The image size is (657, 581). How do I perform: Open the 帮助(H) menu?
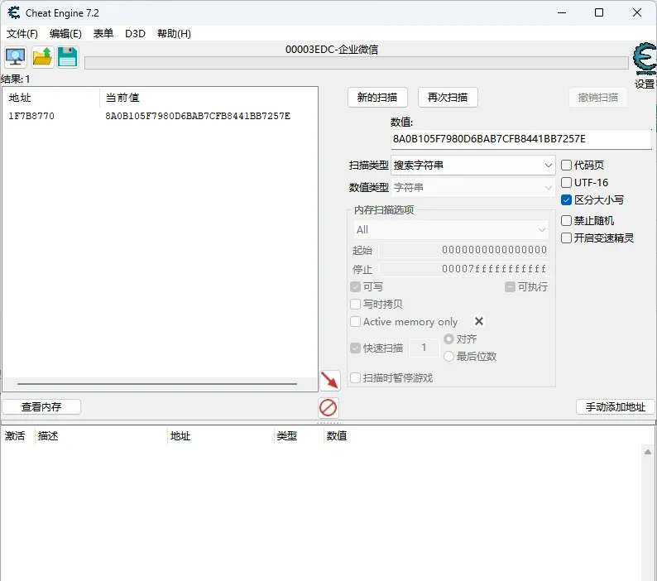tap(174, 34)
